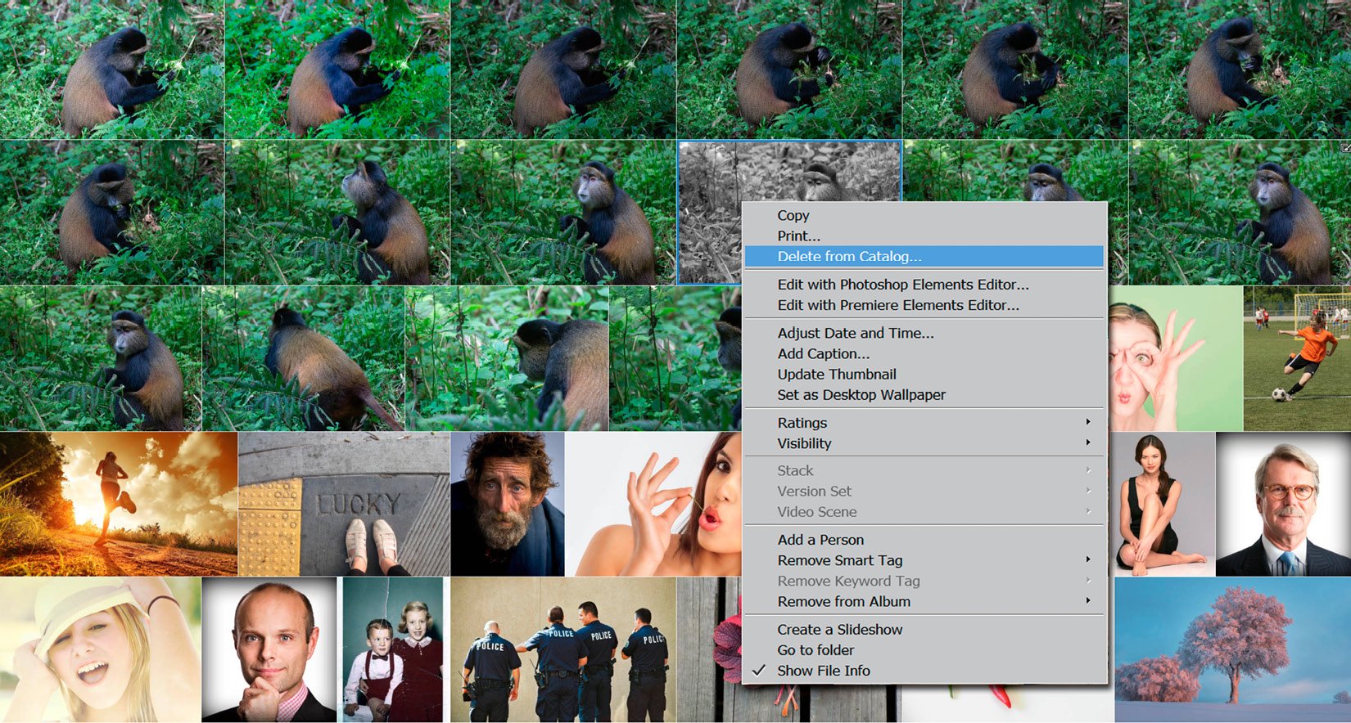Choose Create a Slideshow
Screen dimensions: 1351x723
point(924,630)
